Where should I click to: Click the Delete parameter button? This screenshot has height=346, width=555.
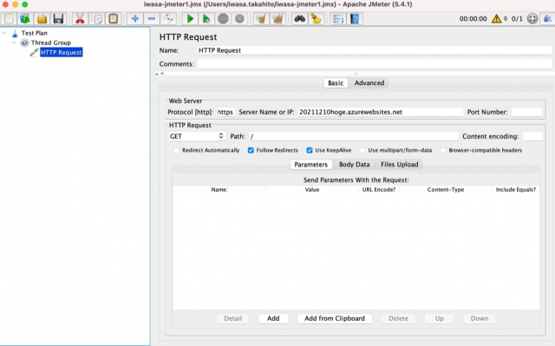pyautogui.click(x=398, y=318)
